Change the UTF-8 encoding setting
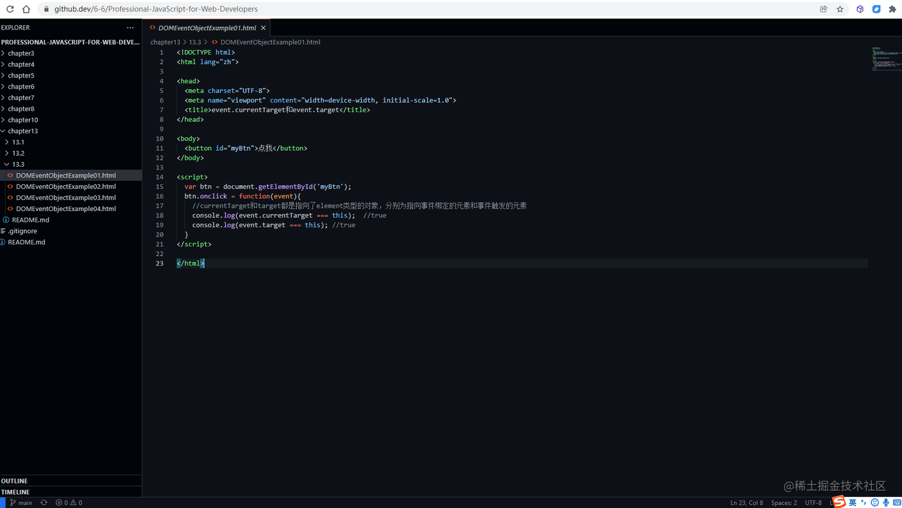This screenshot has width=902, height=508. pos(813,503)
